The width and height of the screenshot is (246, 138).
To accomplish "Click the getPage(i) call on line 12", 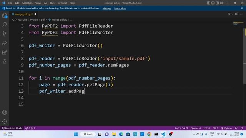I will pyautogui.click(x=100, y=85).
